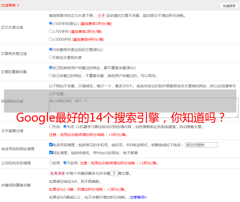Click the 文章相关度过滤 row label
Screen dimensions: 240x202
pos(14,54)
